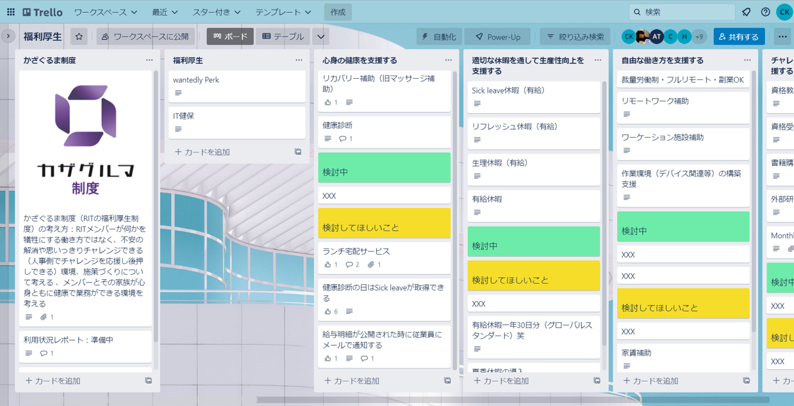Open the CK account avatar in the header
The width and height of the screenshot is (794, 406).
coord(784,12)
